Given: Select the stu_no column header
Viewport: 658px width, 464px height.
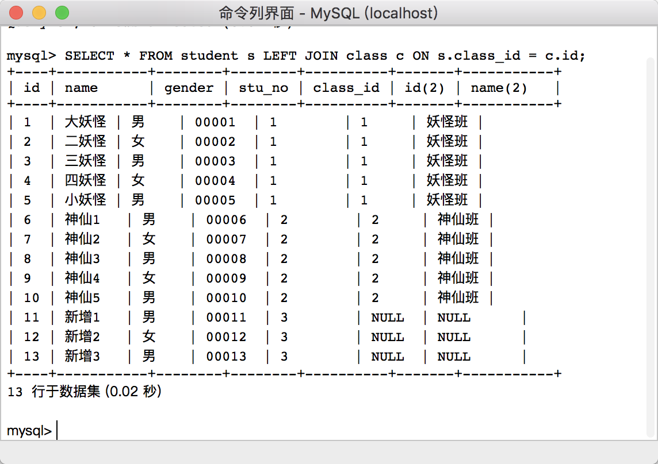Looking at the screenshot, I should 263,88.
